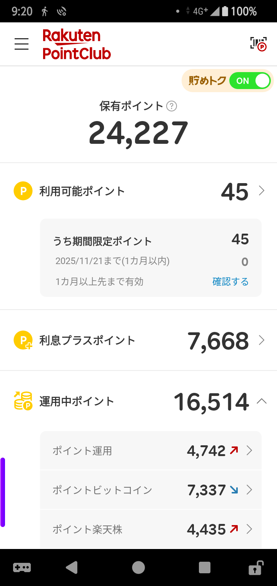277x586 pixels.
Task: Tap the 確認する link
Action: [230, 282]
